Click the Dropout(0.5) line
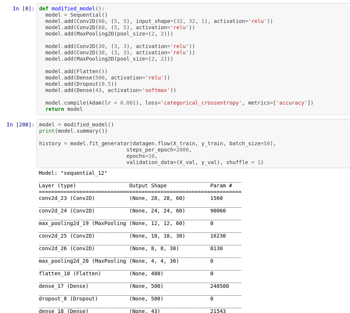 (81, 84)
